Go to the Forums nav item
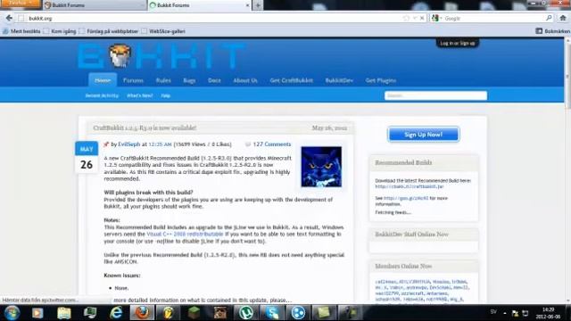The width and height of the screenshot is (571, 321). [x=133, y=80]
